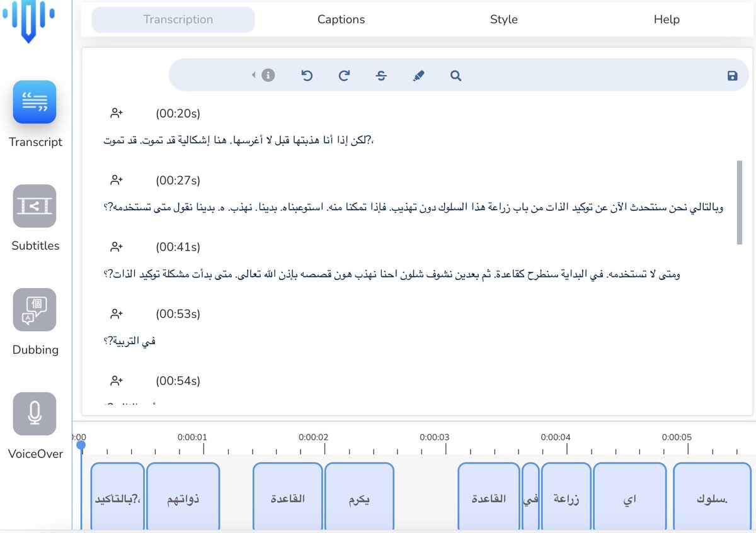Click the 0:00:03 timeline mark
Viewport: 756px width, 533px height.
pyautogui.click(x=434, y=437)
